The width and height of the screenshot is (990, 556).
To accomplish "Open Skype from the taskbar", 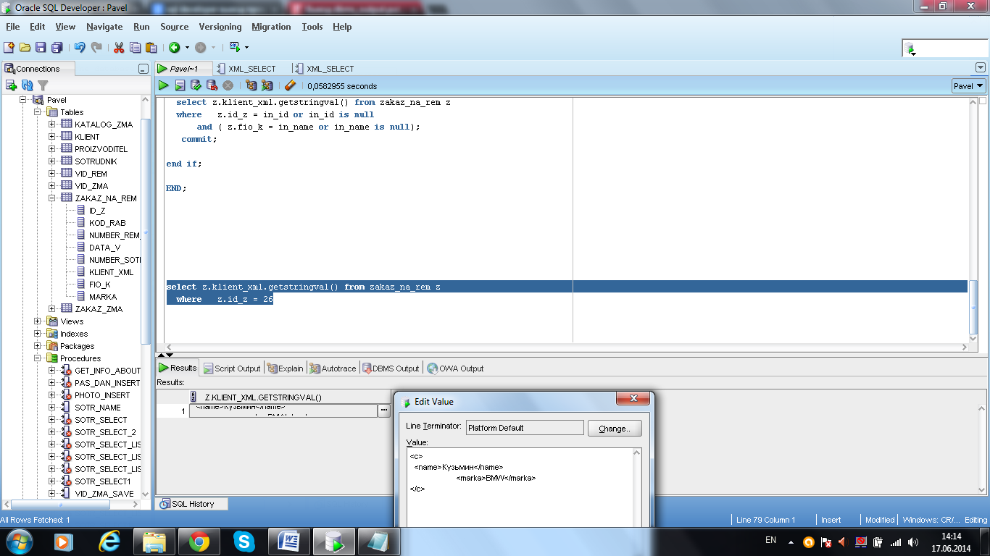I will pos(244,542).
